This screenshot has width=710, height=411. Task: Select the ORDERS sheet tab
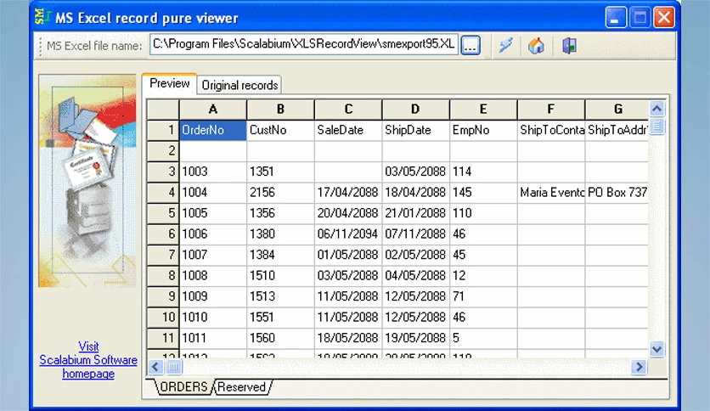pyautogui.click(x=183, y=387)
